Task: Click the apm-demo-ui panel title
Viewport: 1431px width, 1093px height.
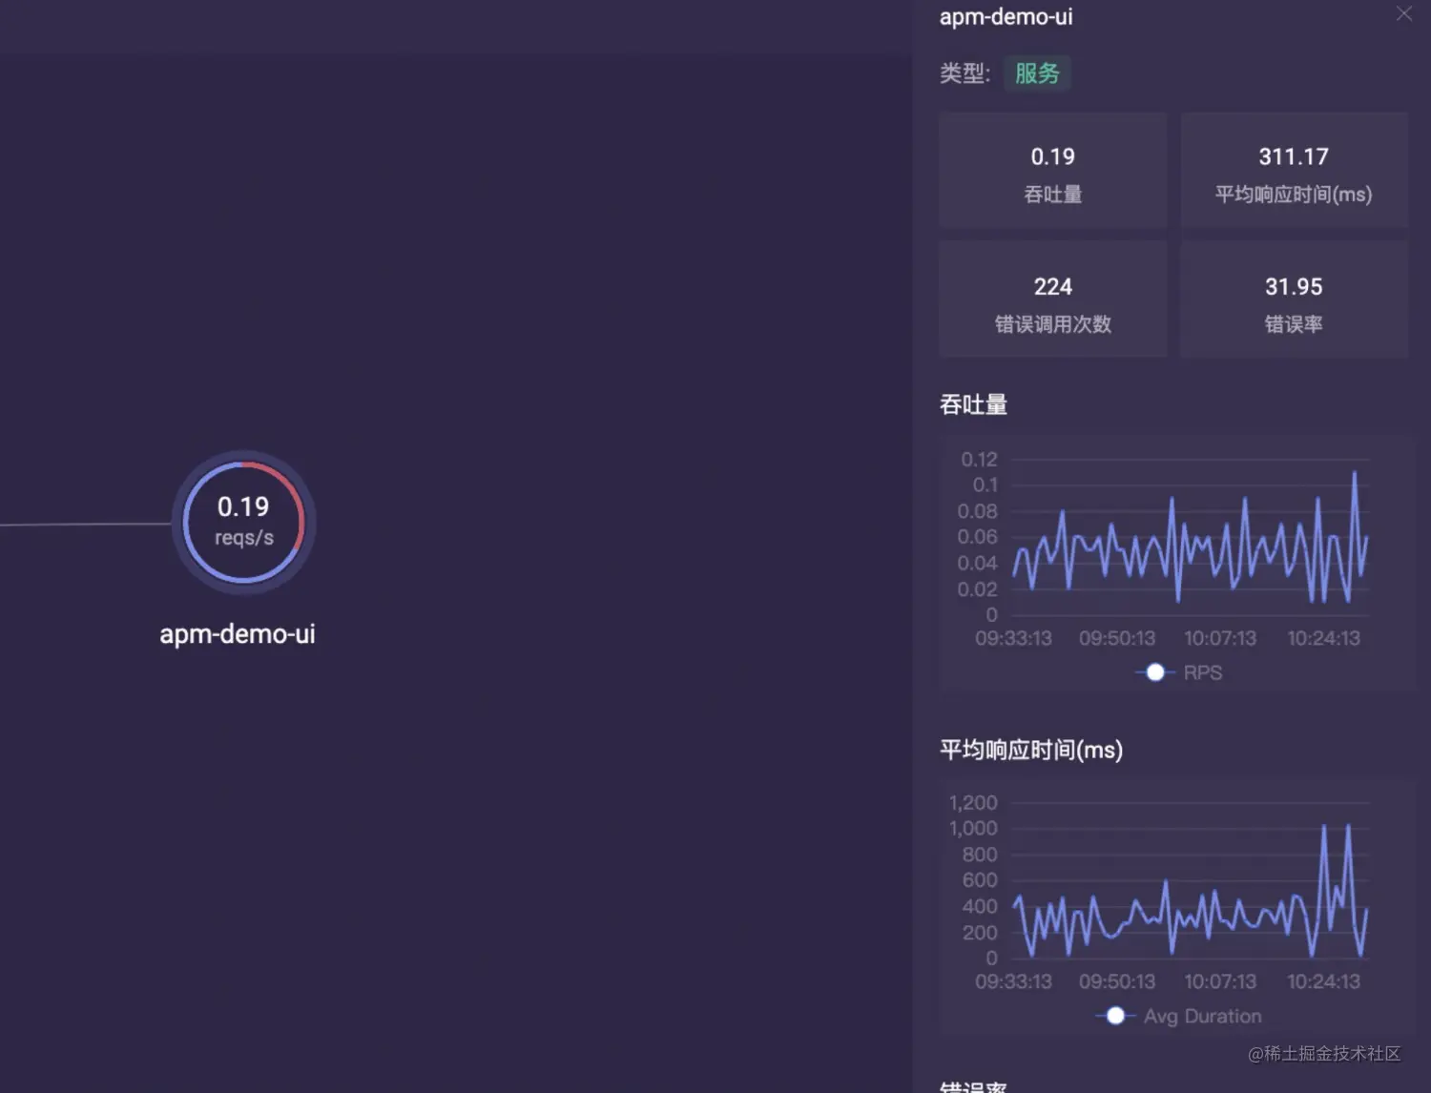Action: pyautogui.click(x=1006, y=16)
